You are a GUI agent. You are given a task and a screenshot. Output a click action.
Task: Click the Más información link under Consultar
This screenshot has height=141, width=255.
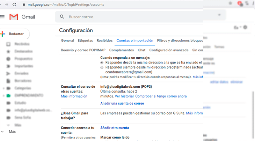[74, 96]
